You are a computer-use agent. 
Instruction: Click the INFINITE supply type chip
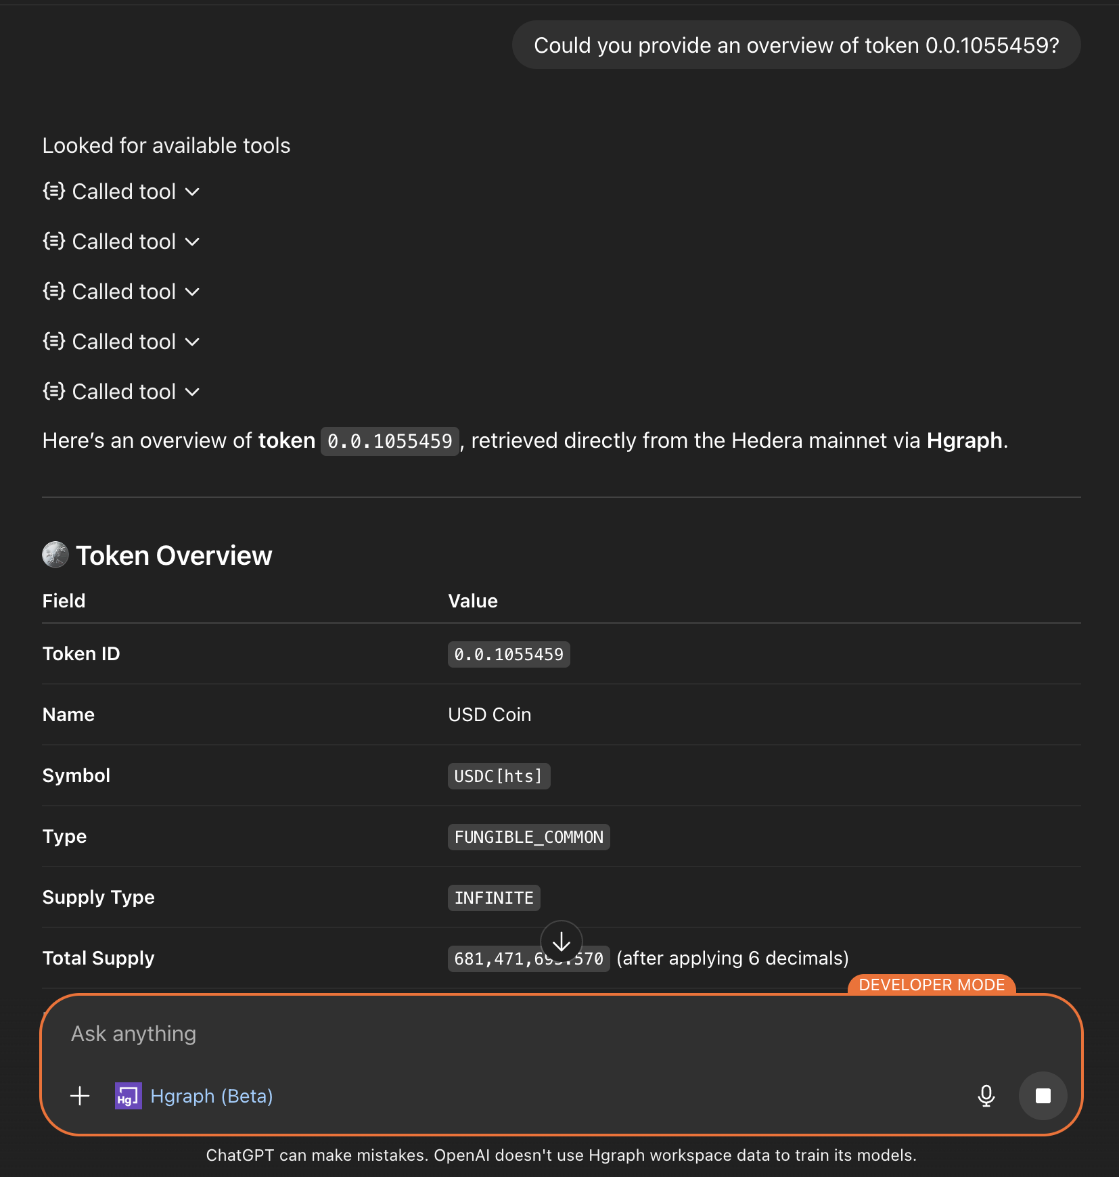494,898
